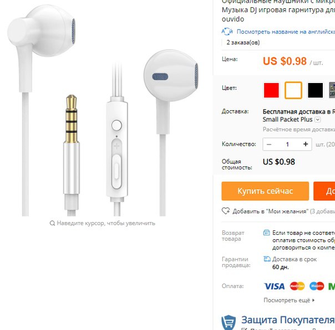Click the return policy icon
335x330 pixels.
click(266, 233)
